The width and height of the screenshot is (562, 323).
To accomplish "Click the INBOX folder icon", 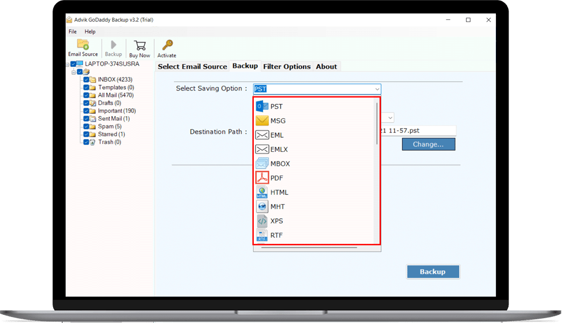I will [x=93, y=80].
